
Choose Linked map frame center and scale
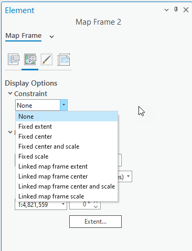coord(67,186)
